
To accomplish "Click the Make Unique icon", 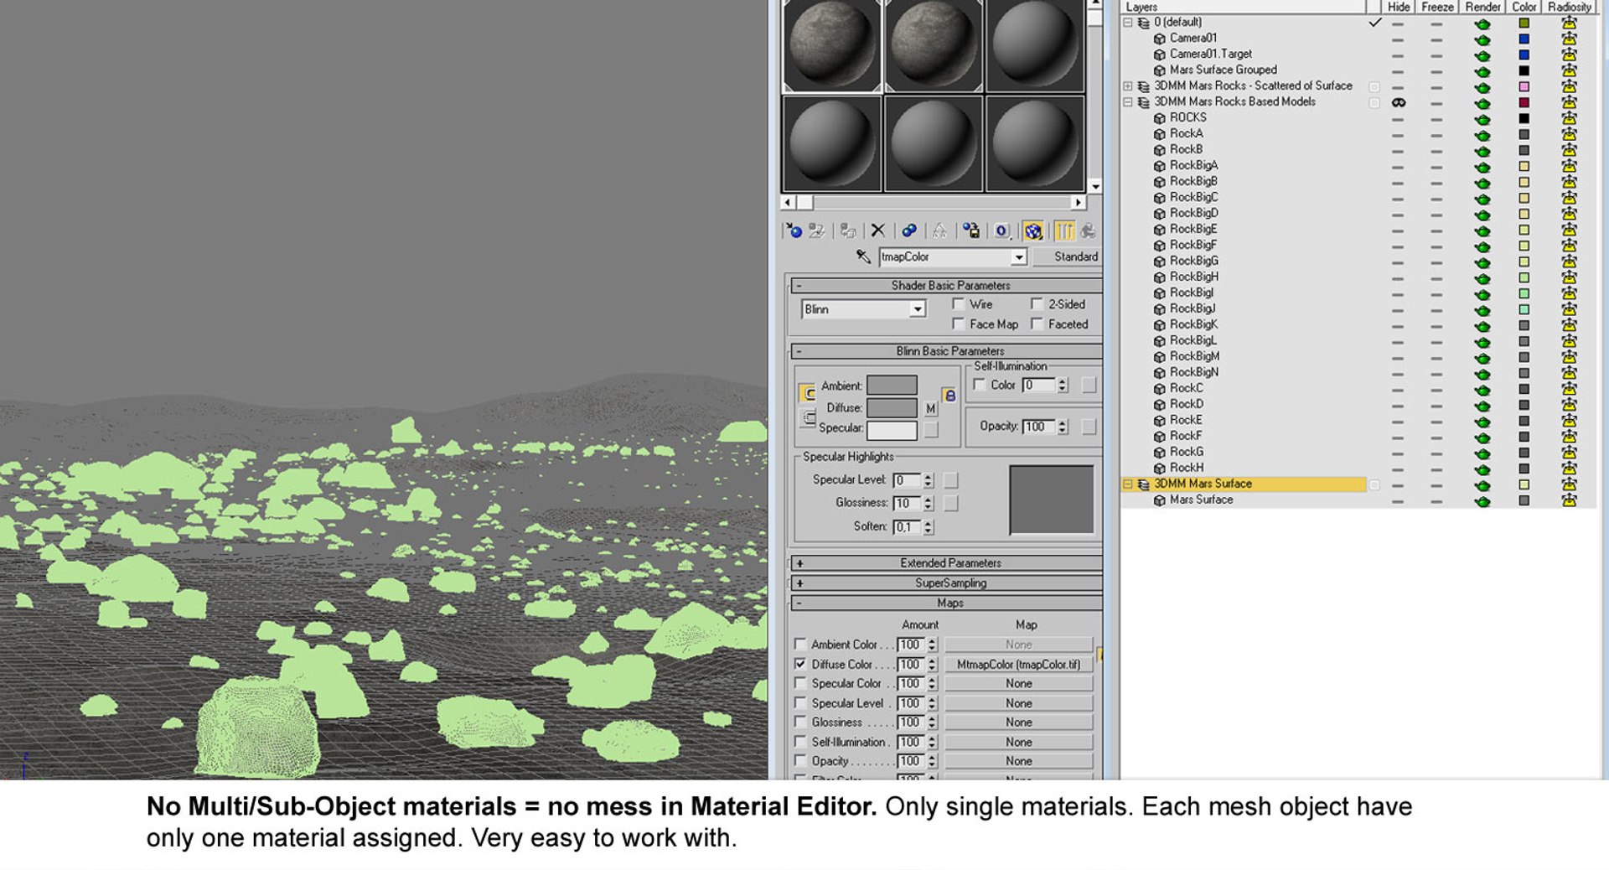I will click(x=939, y=230).
